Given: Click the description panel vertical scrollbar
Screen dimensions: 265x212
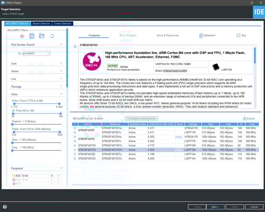Looking at the screenshot, I should [255, 55].
